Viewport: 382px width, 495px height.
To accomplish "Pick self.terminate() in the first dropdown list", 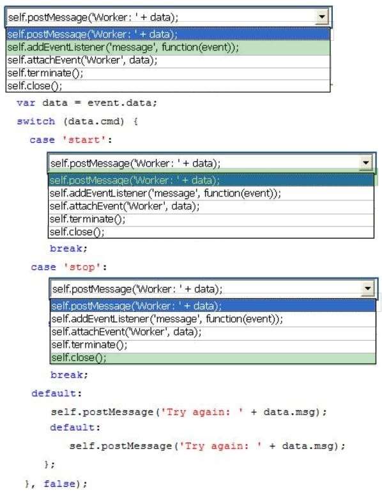I will tap(168, 73).
